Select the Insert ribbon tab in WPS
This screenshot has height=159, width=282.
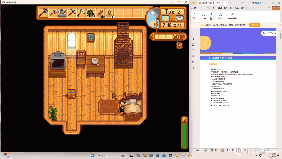214,8
